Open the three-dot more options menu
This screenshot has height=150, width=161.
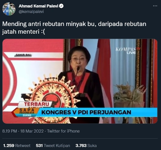[155, 6]
